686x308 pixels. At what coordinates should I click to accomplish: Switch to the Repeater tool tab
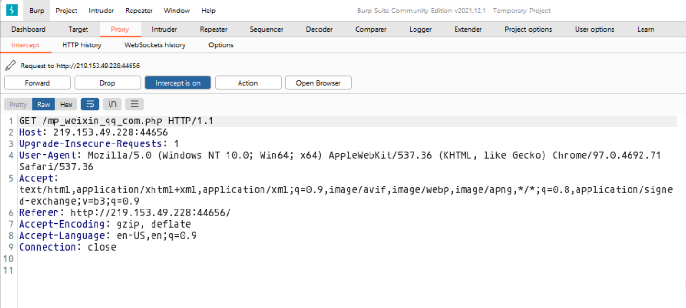214,29
